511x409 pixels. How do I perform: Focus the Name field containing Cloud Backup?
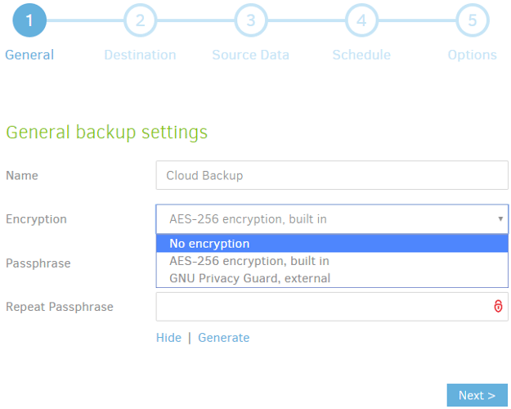(332, 175)
